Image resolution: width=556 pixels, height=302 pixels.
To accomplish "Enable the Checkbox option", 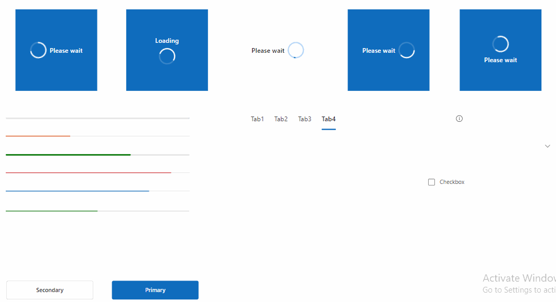I will click(x=431, y=182).
